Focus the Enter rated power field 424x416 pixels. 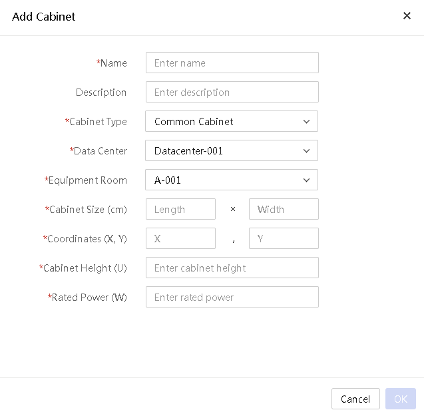[232, 297]
